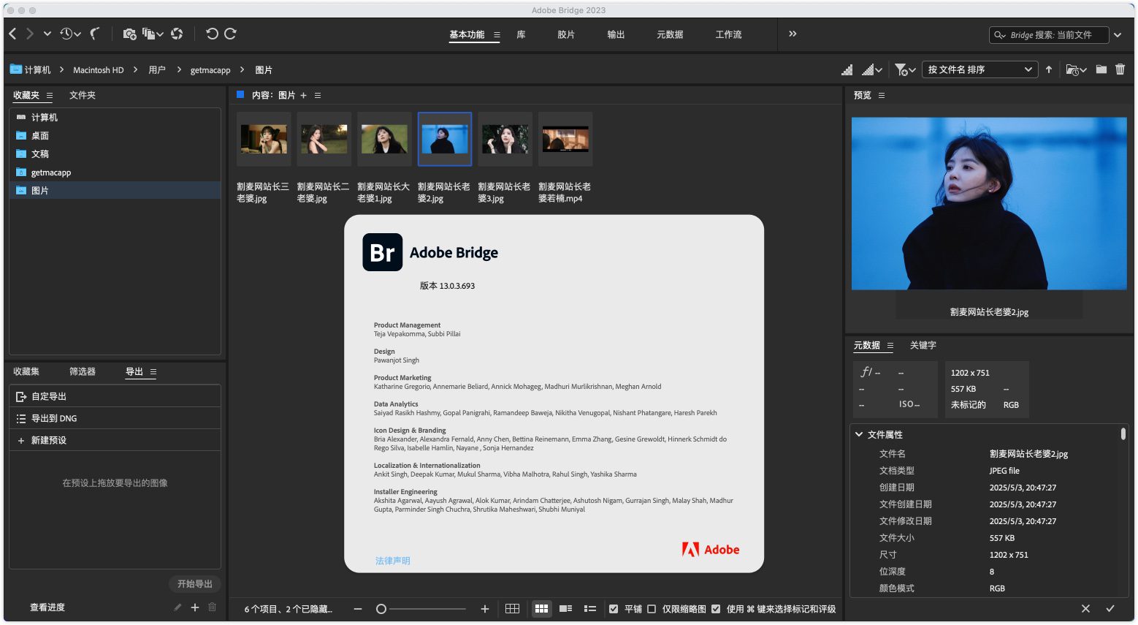Toggle 使用 ⌘ 键来选择标记和评级 checkbox

click(x=716, y=609)
